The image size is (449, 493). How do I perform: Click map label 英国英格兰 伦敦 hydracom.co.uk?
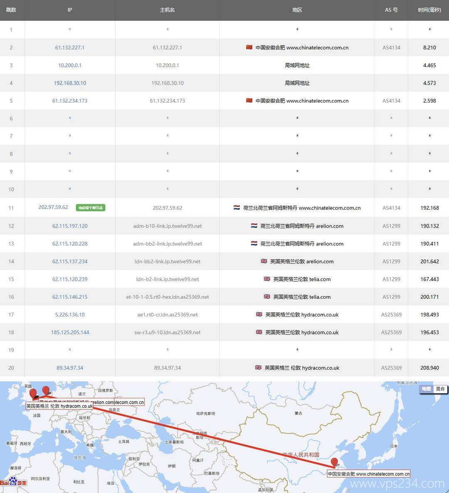pos(59,406)
